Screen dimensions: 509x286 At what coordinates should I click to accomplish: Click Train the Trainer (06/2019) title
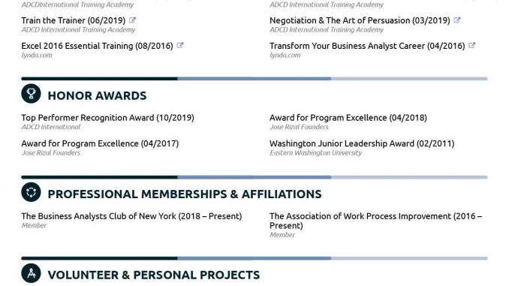74,20
